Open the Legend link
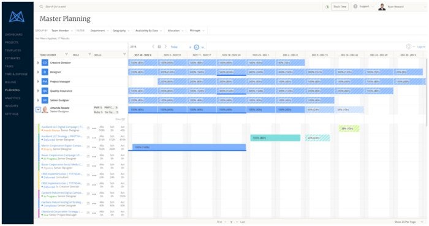Image resolution: width=429 pixels, height=226 pixels. [x=421, y=47]
